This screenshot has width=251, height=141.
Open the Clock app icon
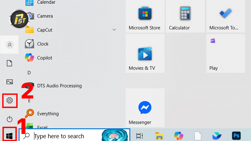[29, 44]
